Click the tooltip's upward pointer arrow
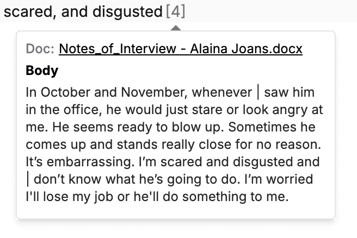The image size is (357, 238). tap(176, 28)
